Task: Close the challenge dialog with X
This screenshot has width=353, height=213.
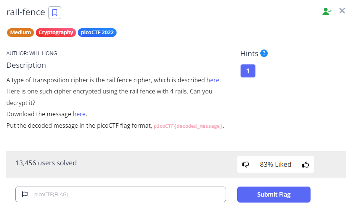Action: coord(342,11)
